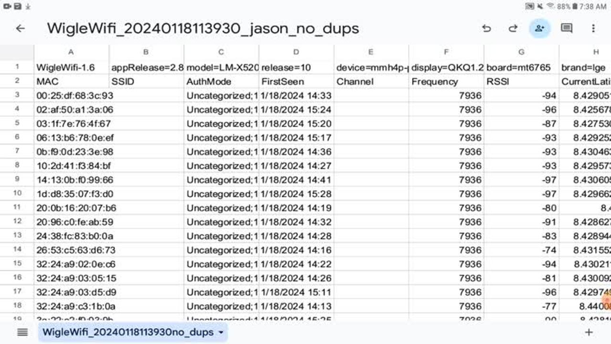Select column A header

[71, 52]
